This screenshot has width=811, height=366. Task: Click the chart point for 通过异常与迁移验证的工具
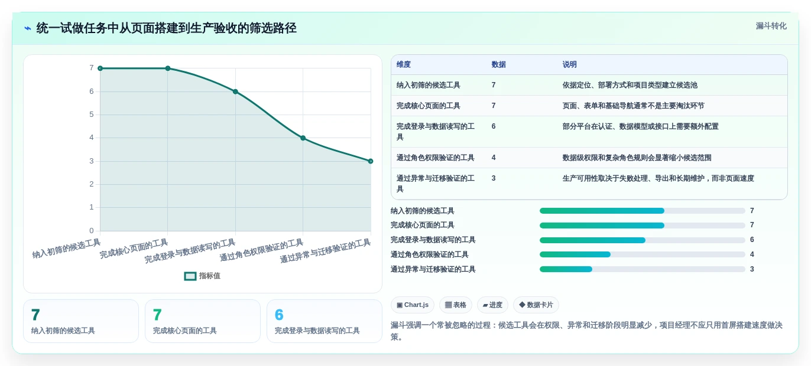click(371, 161)
